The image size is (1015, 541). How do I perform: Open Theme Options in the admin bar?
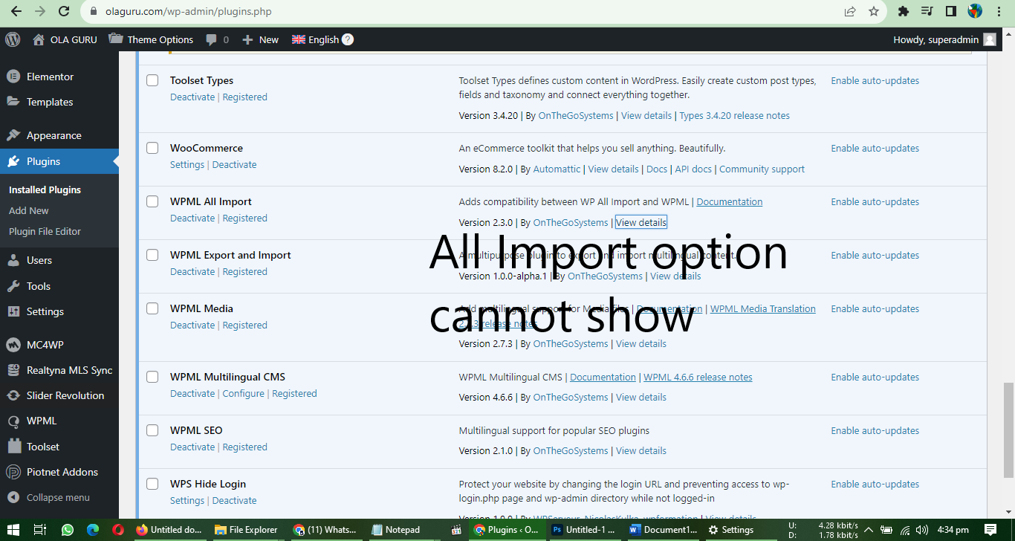coord(151,39)
